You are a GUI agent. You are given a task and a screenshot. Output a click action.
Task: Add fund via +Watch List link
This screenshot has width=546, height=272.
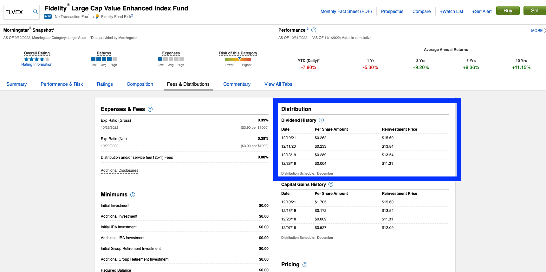pyautogui.click(x=451, y=11)
